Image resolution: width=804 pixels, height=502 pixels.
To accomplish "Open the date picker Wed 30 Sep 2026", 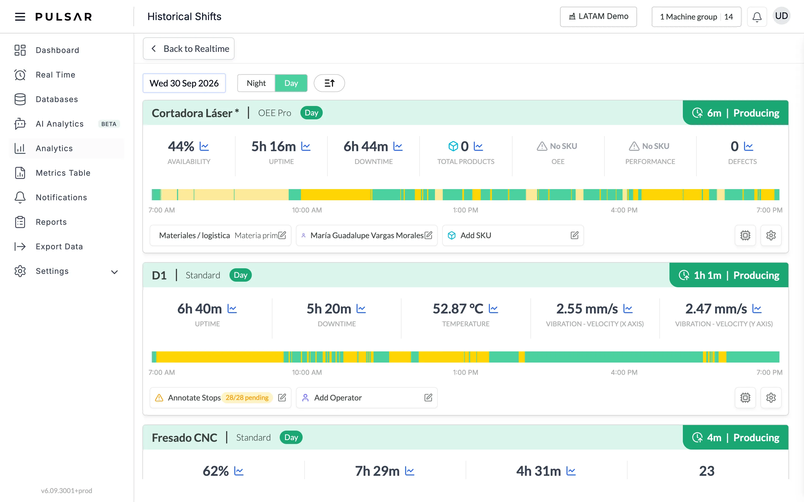I will point(184,83).
